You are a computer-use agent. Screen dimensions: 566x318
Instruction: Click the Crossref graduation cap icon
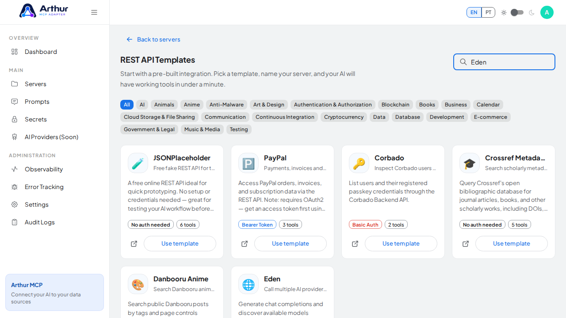(470, 163)
